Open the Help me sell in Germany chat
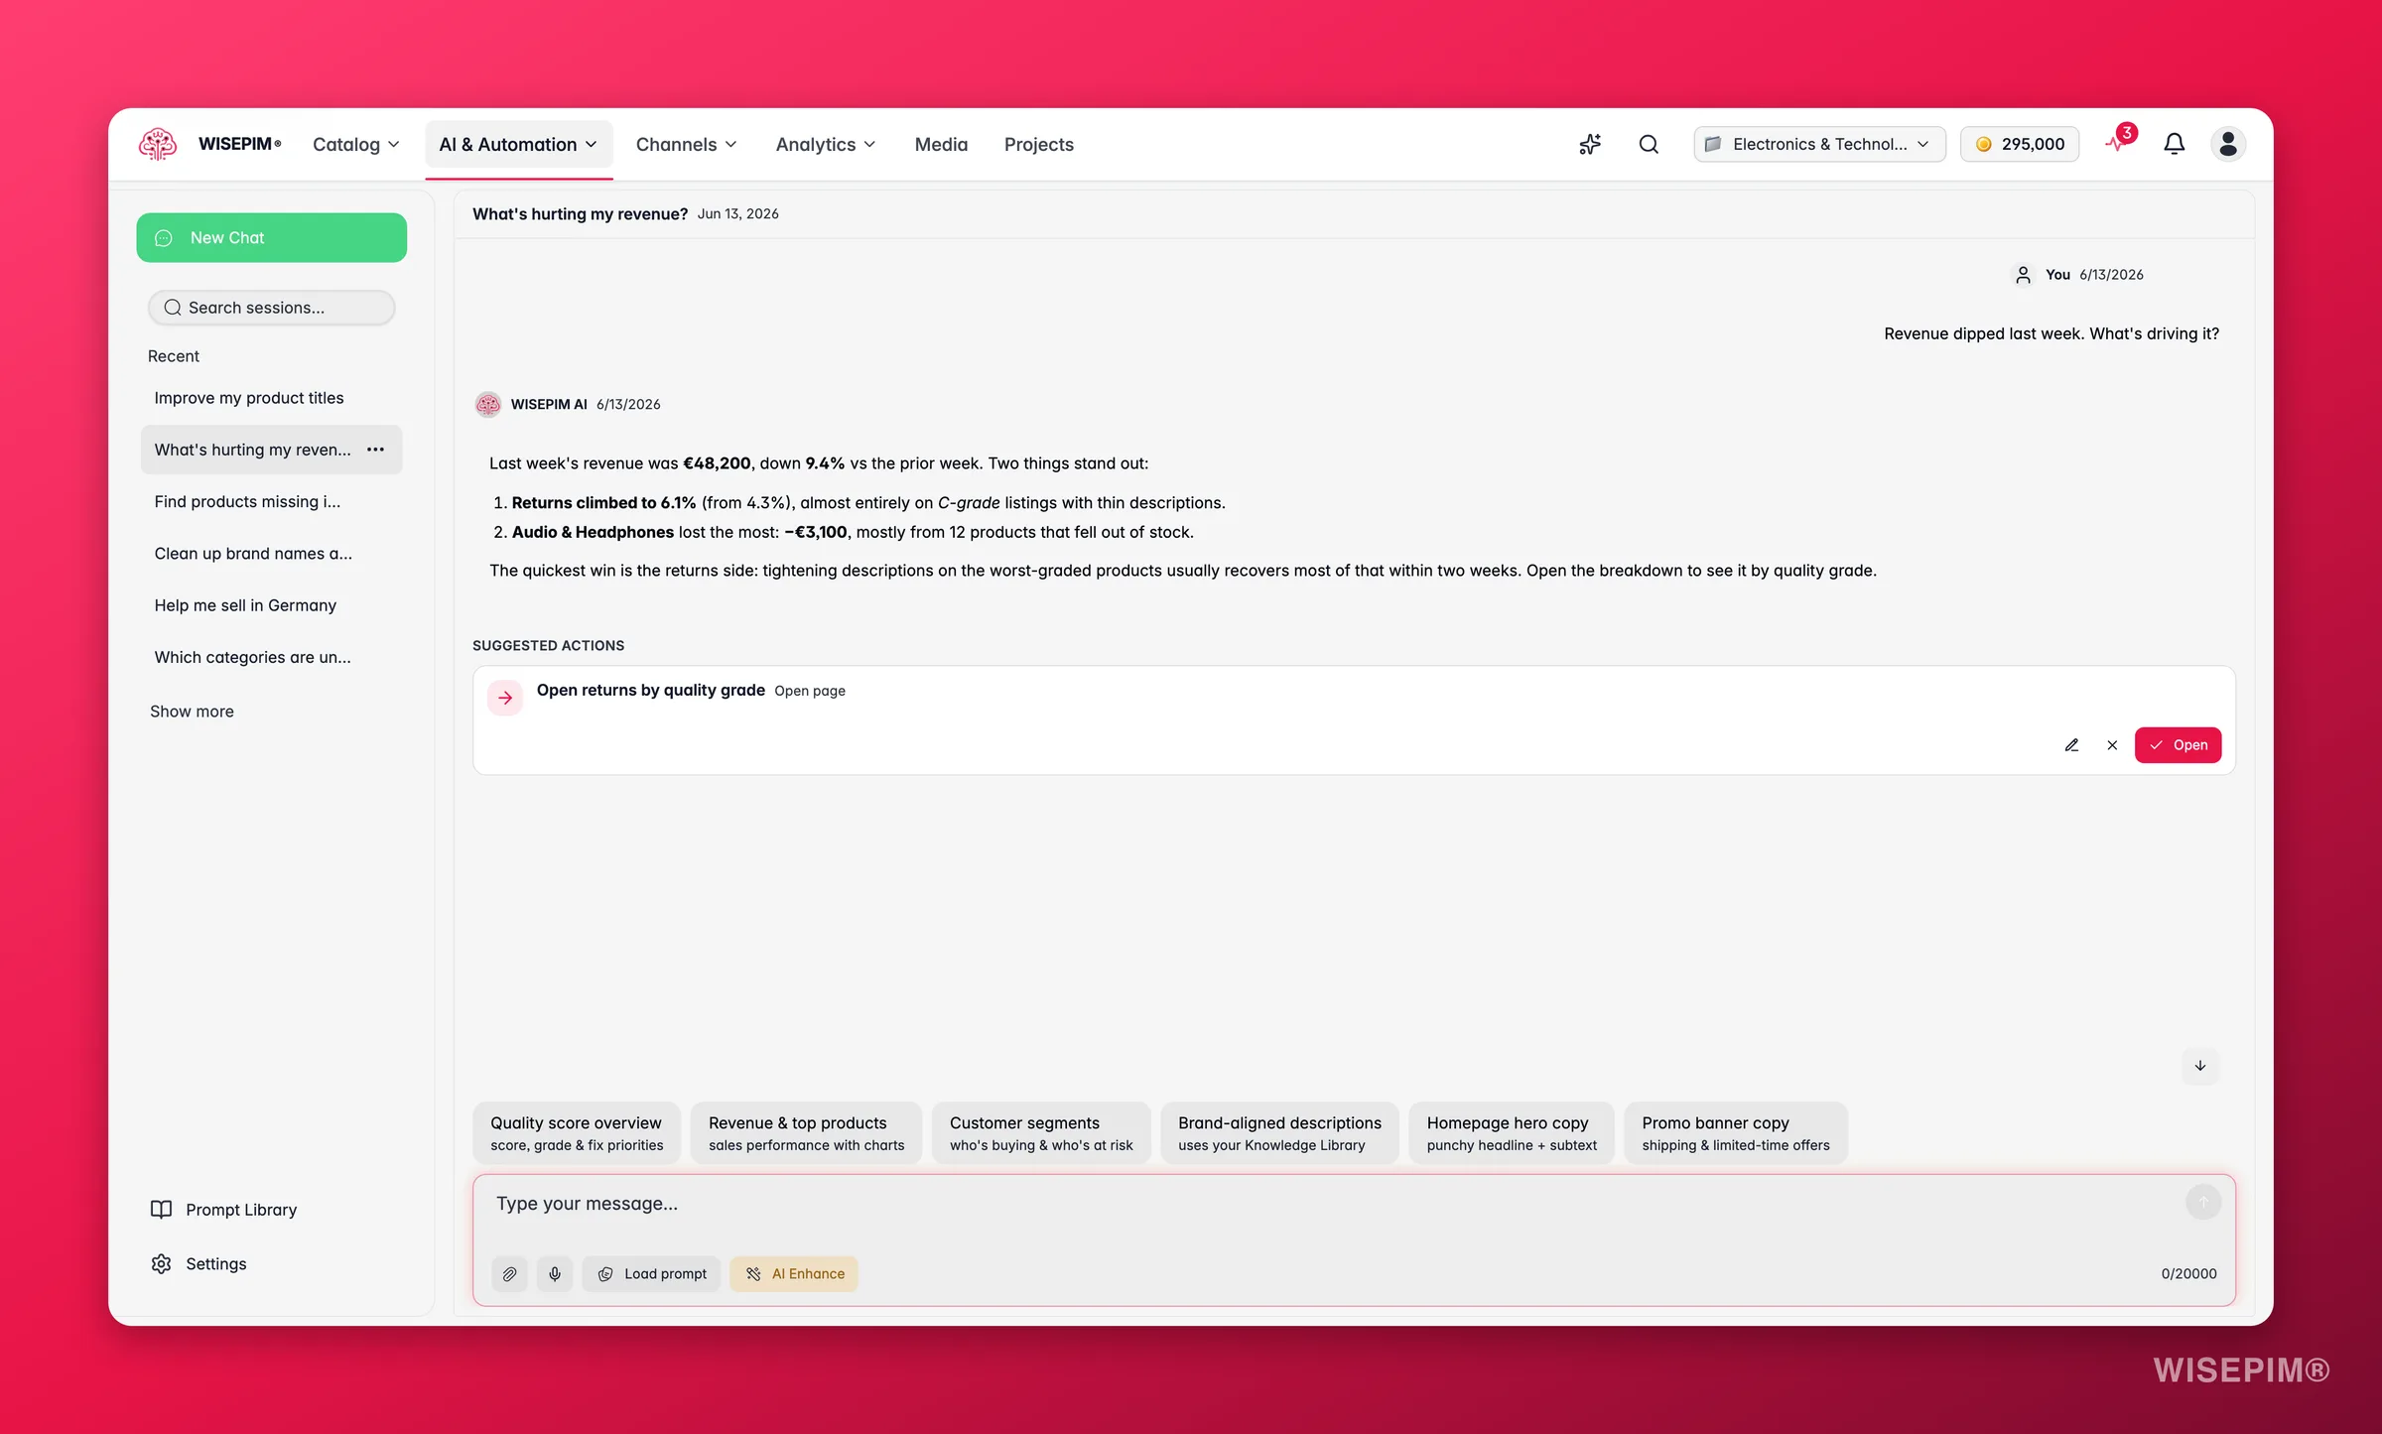The height and width of the screenshot is (1434, 2382). (271, 605)
